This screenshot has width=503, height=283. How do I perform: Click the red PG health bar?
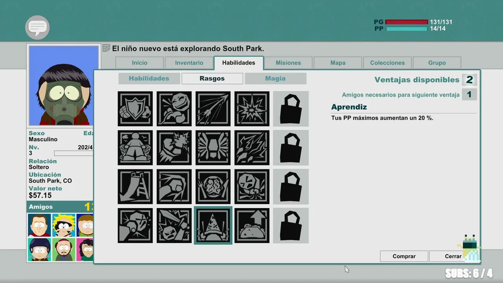(x=406, y=22)
